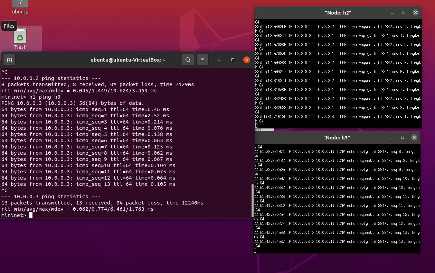Minimize the Node: h2 window
Viewport: 435px width, 273px height.
click(x=392, y=12)
